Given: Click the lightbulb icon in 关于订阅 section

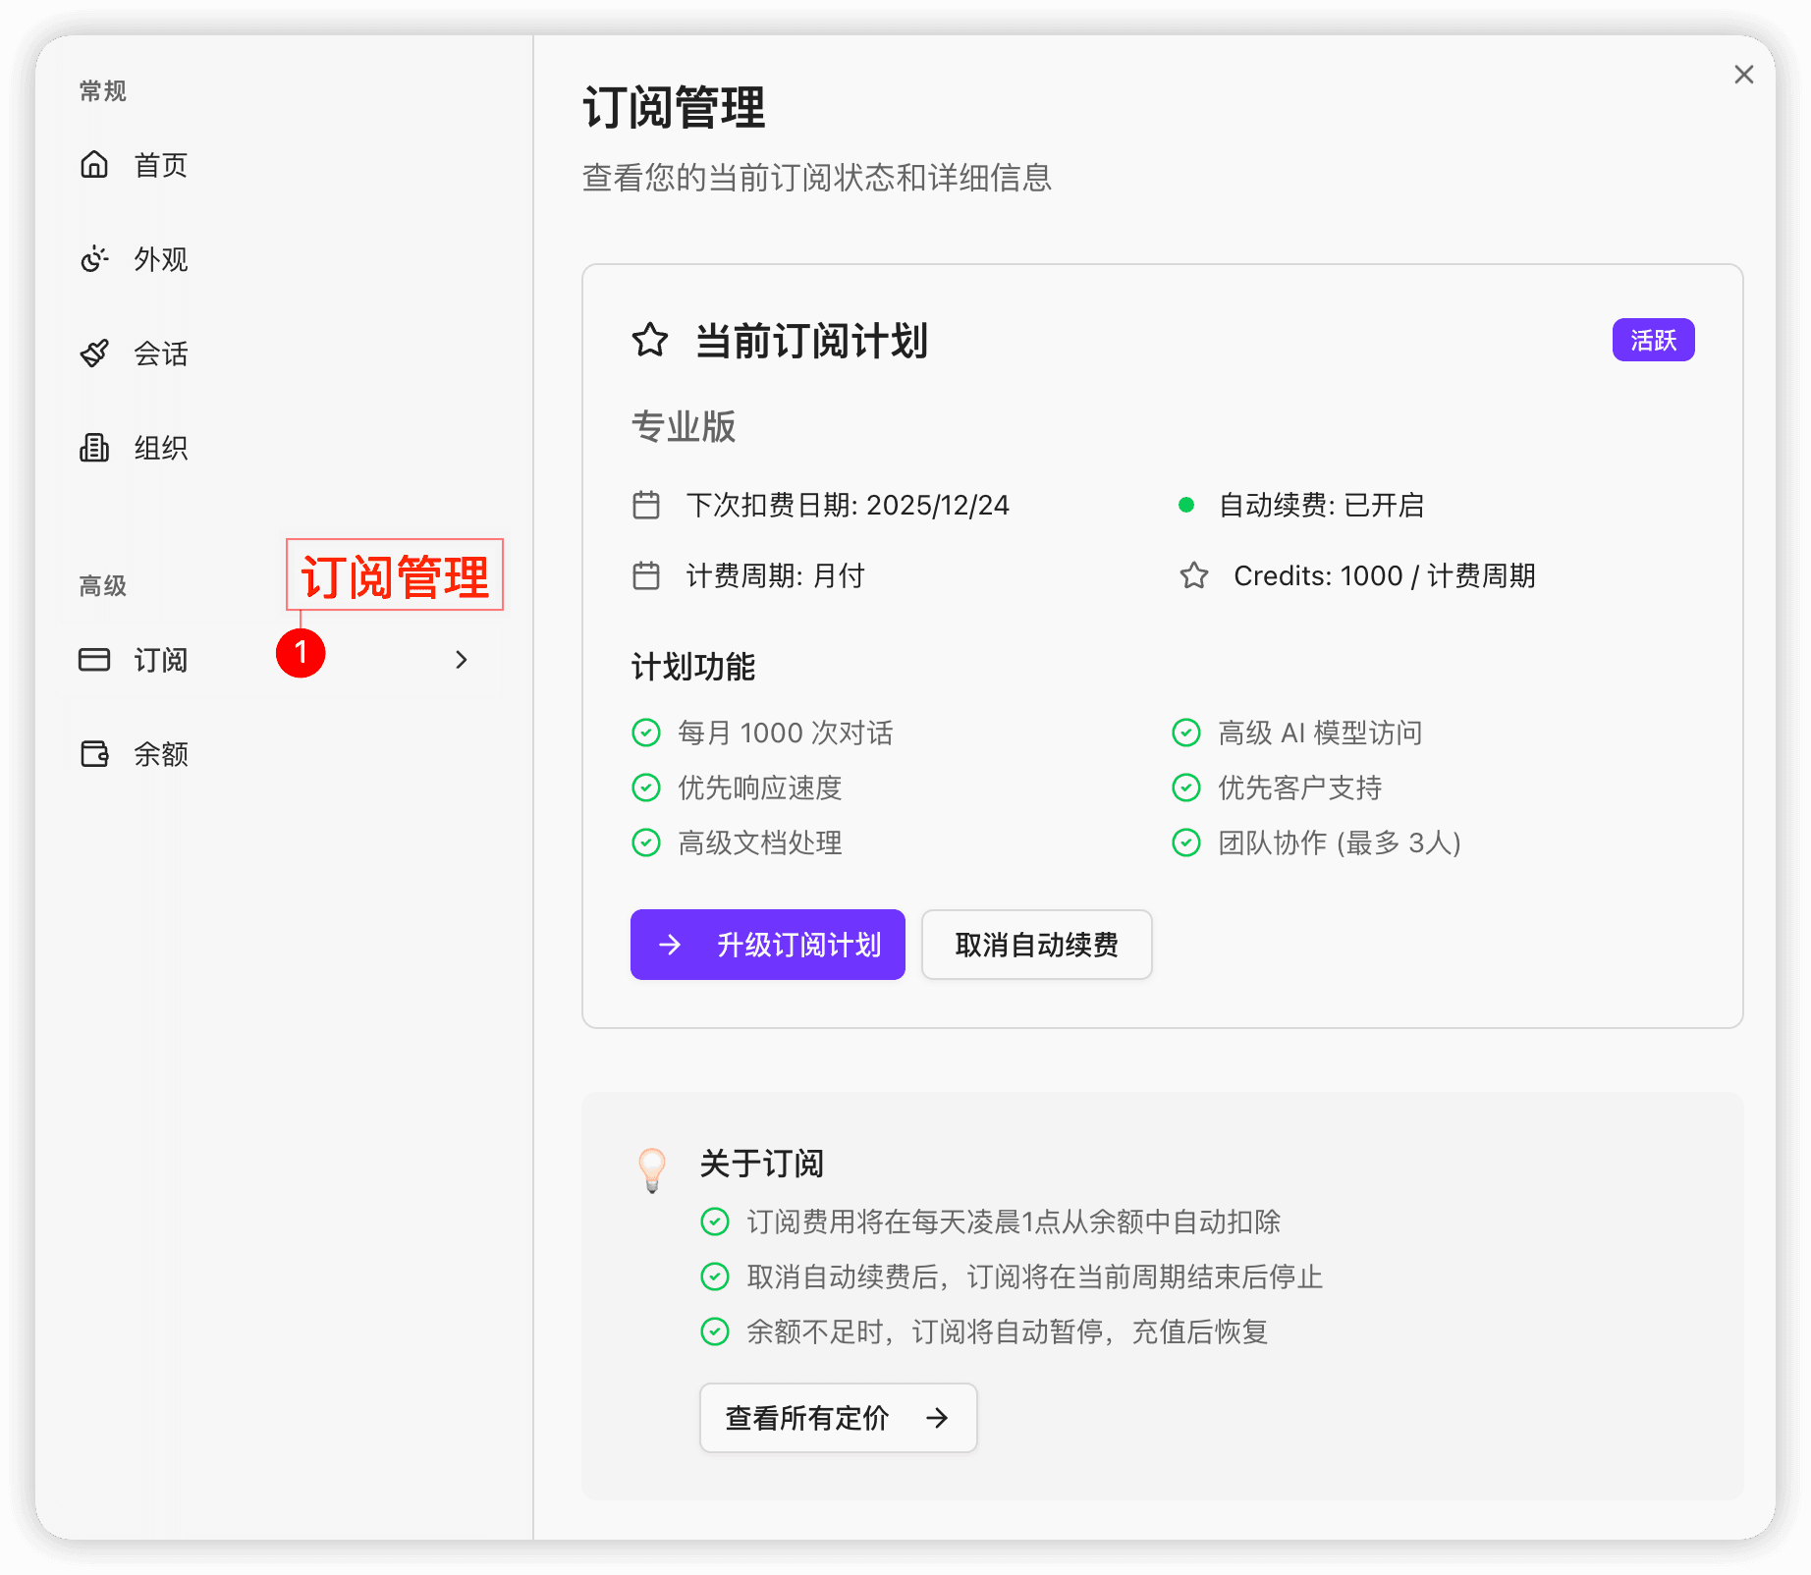Looking at the screenshot, I should pos(652,1168).
